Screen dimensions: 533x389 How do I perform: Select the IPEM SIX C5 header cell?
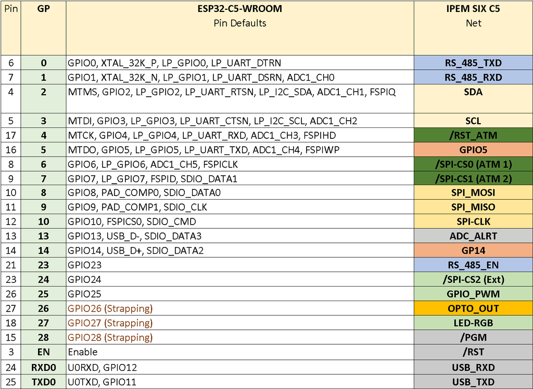[473, 28]
